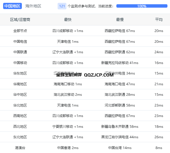The image size is (170, 153).
Task: Click 西藏拉萨电信 67ms in 中国电信 row
Action: (x=120, y=42)
